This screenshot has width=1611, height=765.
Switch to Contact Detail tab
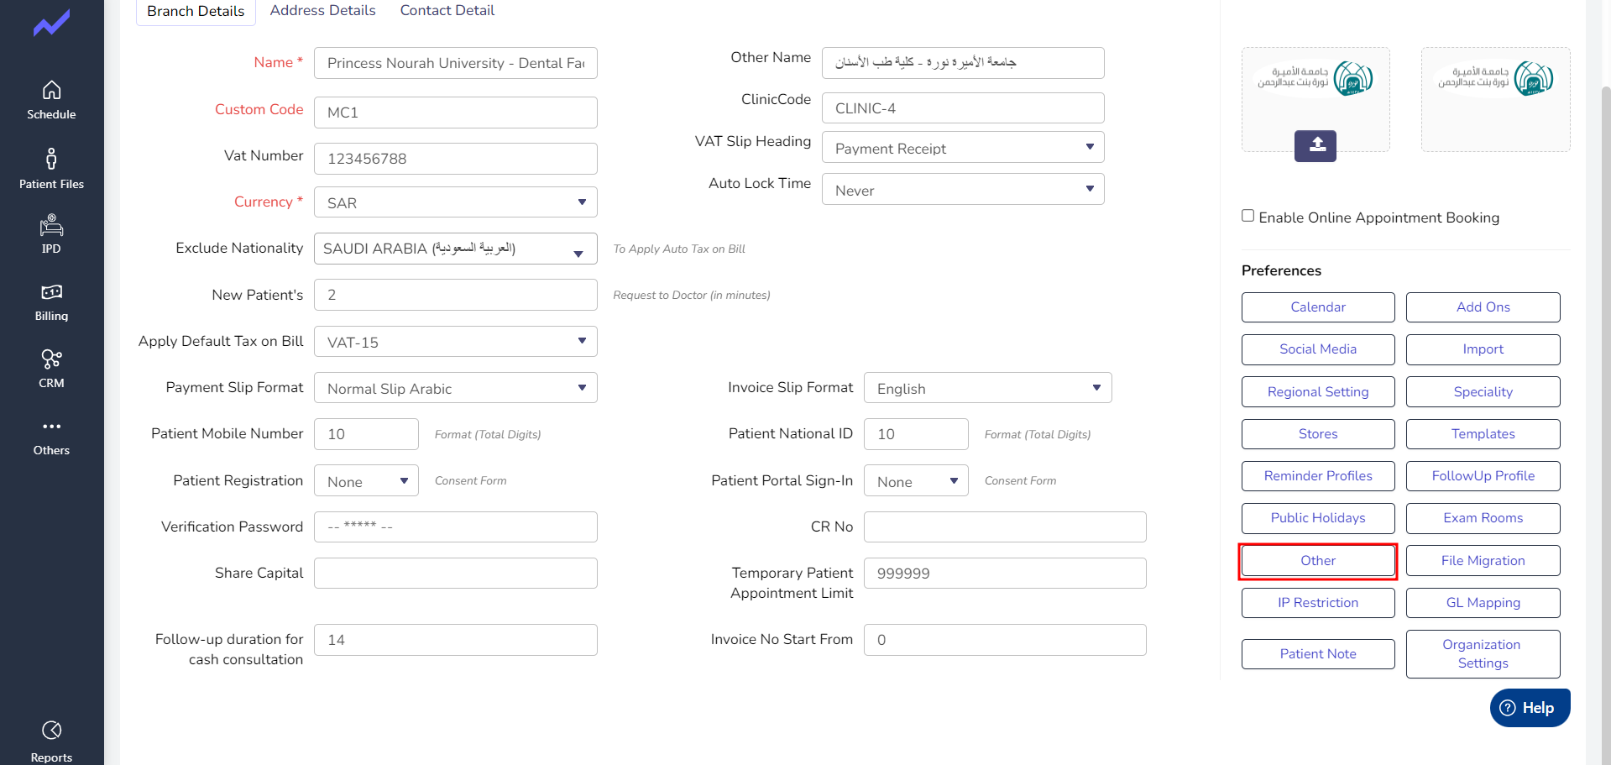tap(447, 11)
